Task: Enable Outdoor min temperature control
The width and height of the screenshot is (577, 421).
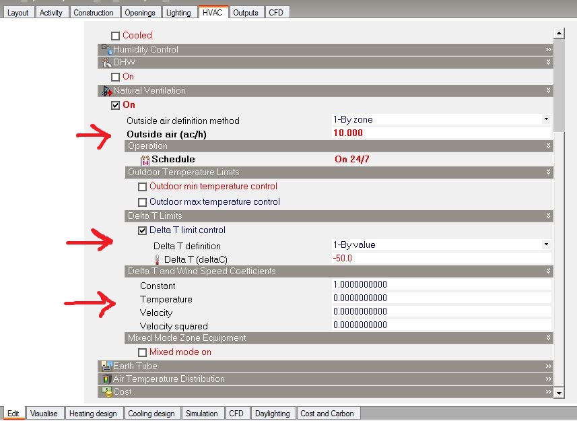Action: [x=143, y=187]
